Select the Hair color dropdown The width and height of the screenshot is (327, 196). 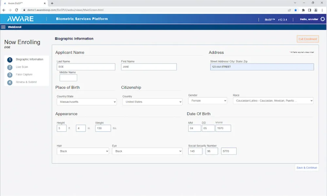[x=82, y=151]
